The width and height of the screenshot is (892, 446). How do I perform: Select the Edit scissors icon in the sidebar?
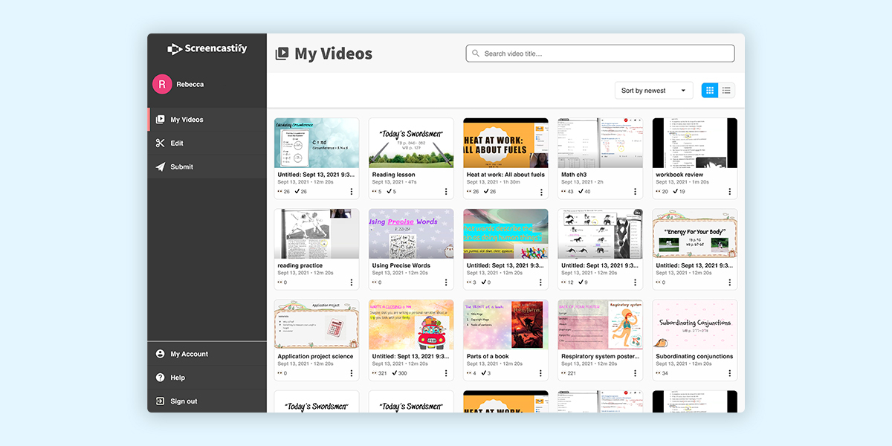click(x=160, y=143)
